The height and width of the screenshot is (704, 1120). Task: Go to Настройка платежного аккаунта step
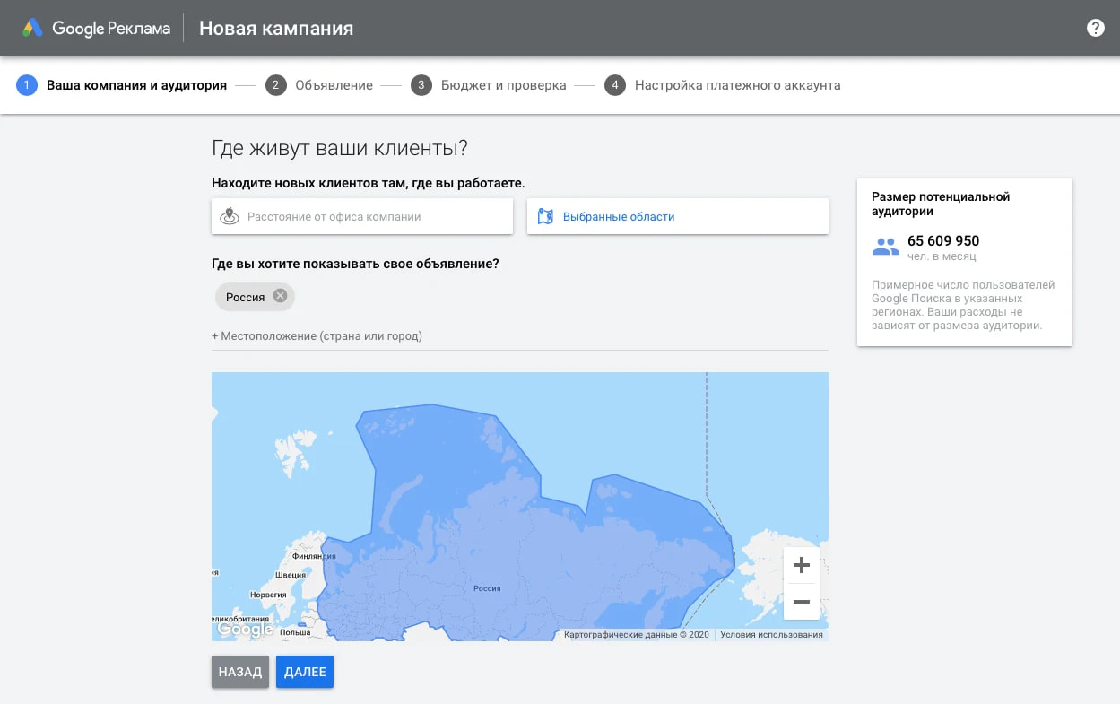click(x=737, y=85)
